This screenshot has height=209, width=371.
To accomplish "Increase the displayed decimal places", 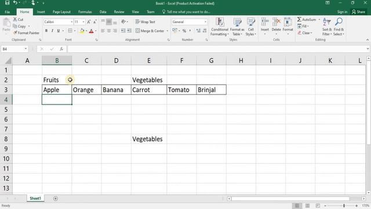I will 198,31.
